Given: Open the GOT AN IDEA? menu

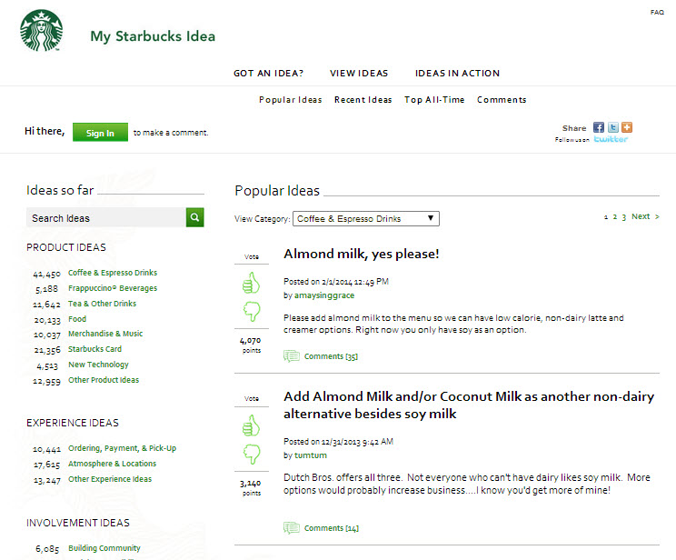Looking at the screenshot, I should coord(269,74).
